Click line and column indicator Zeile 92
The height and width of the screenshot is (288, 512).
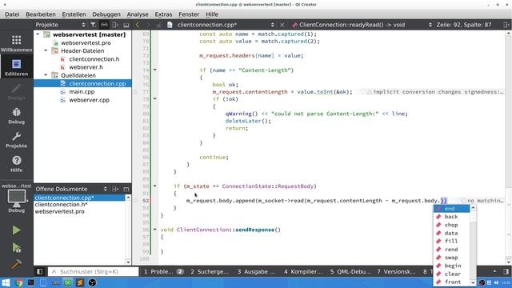point(464,25)
